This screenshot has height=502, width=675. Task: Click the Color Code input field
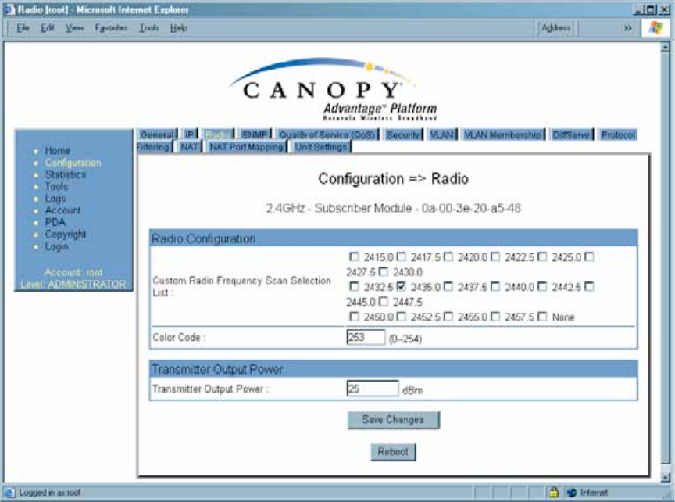366,337
